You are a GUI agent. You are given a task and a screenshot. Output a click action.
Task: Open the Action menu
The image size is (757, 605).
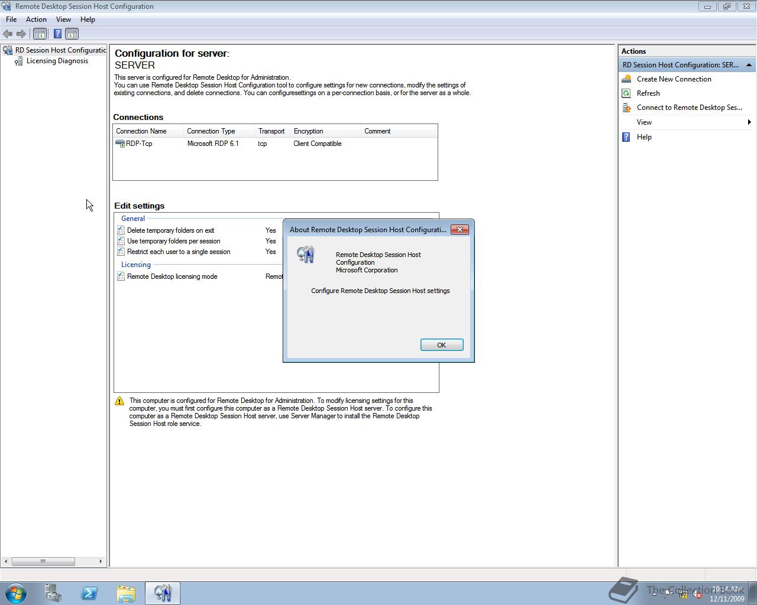click(x=36, y=19)
